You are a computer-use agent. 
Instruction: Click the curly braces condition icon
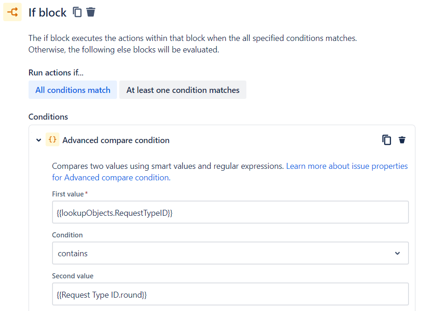[x=53, y=139]
